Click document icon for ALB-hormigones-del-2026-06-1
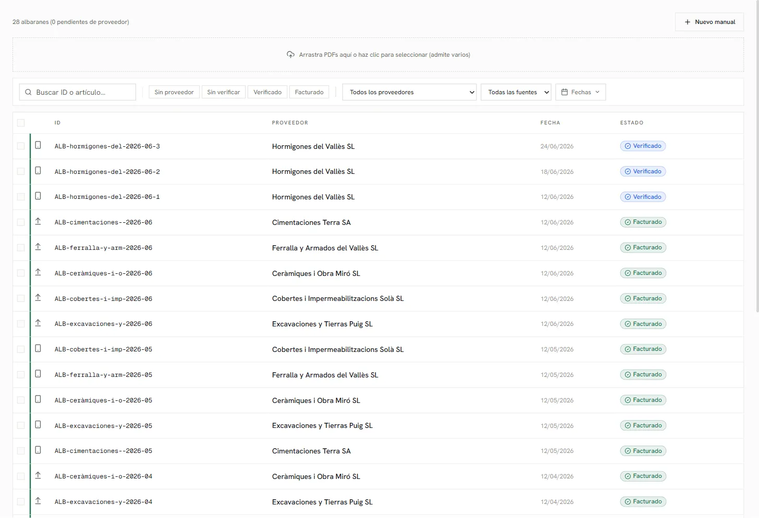 38,196
